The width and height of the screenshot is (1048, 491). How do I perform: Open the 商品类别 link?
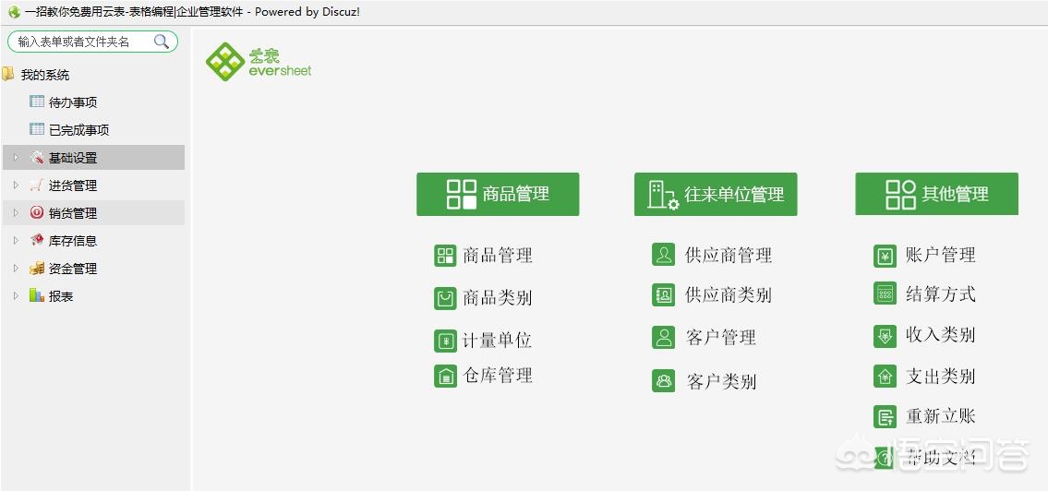[498, 298]
